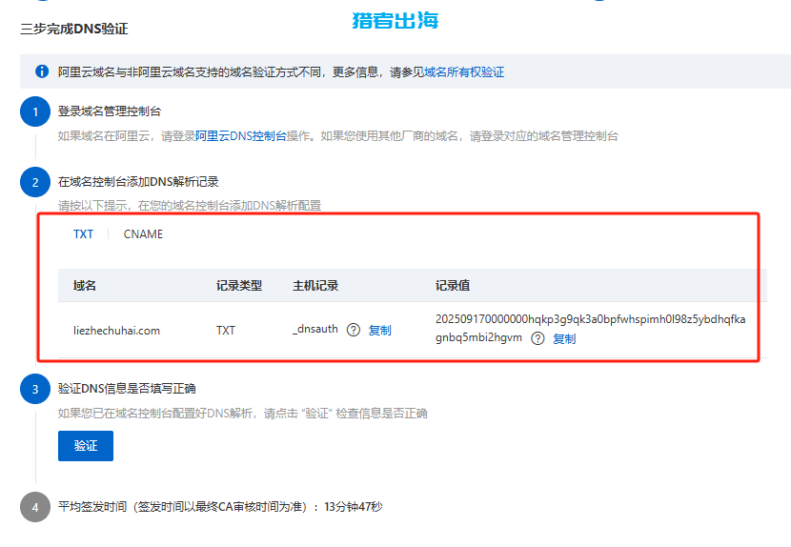Copy the _dnsauth host record

(x=379, y=330)
